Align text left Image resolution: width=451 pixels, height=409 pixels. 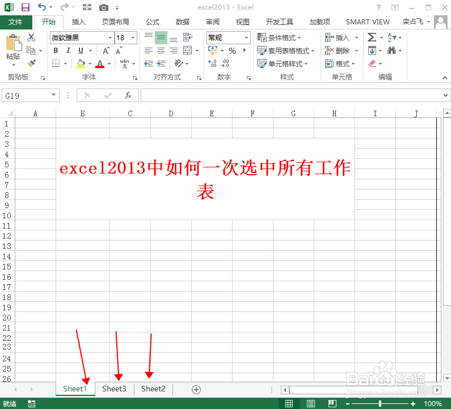149,50
